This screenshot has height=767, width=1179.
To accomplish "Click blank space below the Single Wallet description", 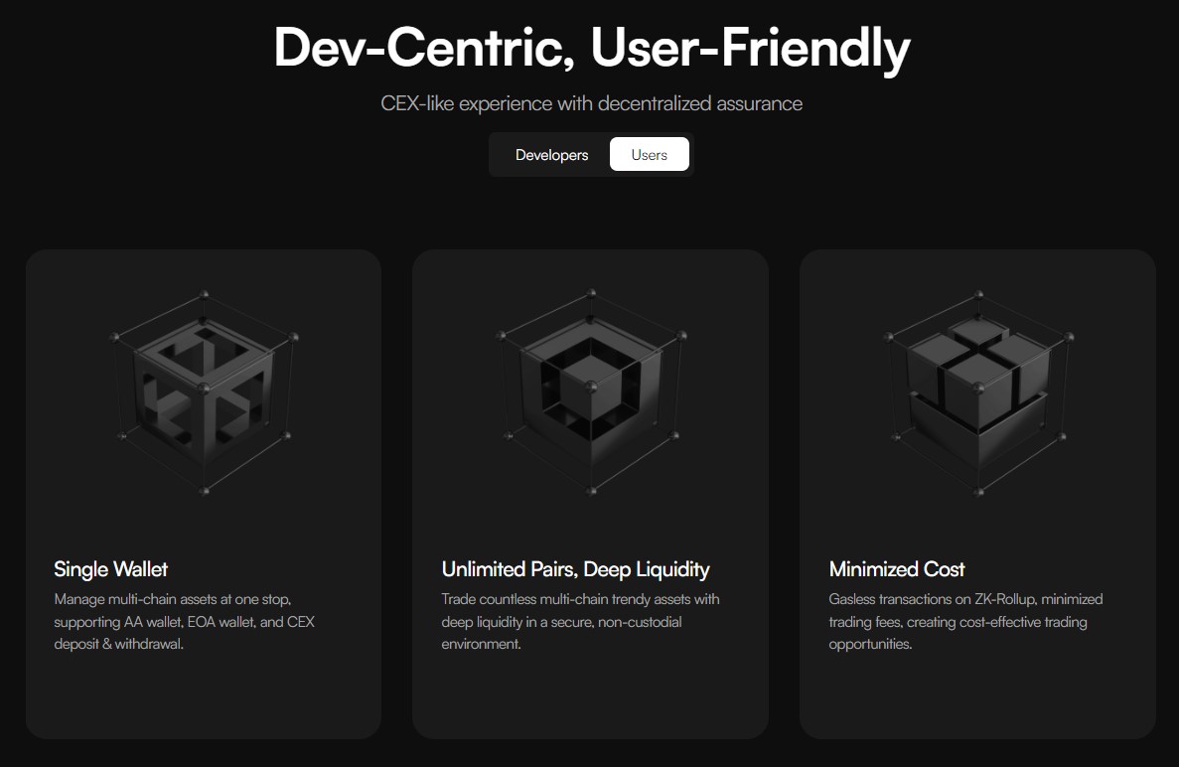I will 203,695.
